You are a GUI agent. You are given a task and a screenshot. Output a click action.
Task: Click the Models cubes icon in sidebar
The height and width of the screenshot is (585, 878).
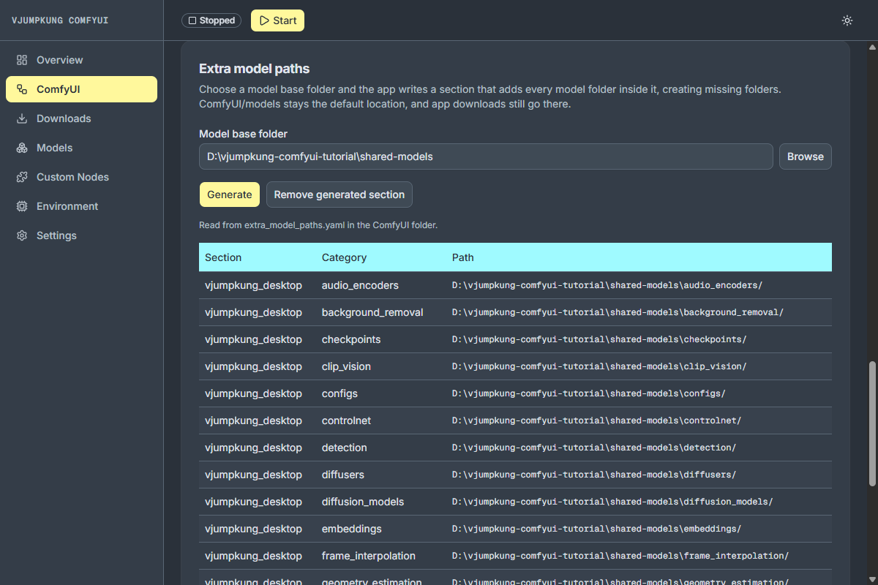pyautogui.click(x=22, y=148)
